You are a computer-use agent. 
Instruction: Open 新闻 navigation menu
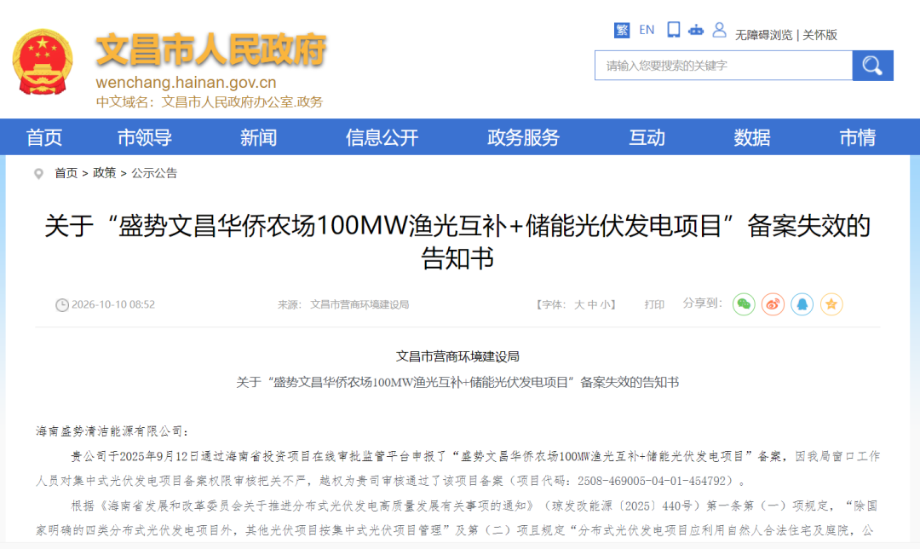(258, 137)
